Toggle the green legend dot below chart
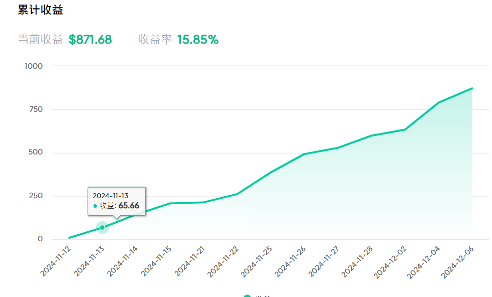 (247, 296)
